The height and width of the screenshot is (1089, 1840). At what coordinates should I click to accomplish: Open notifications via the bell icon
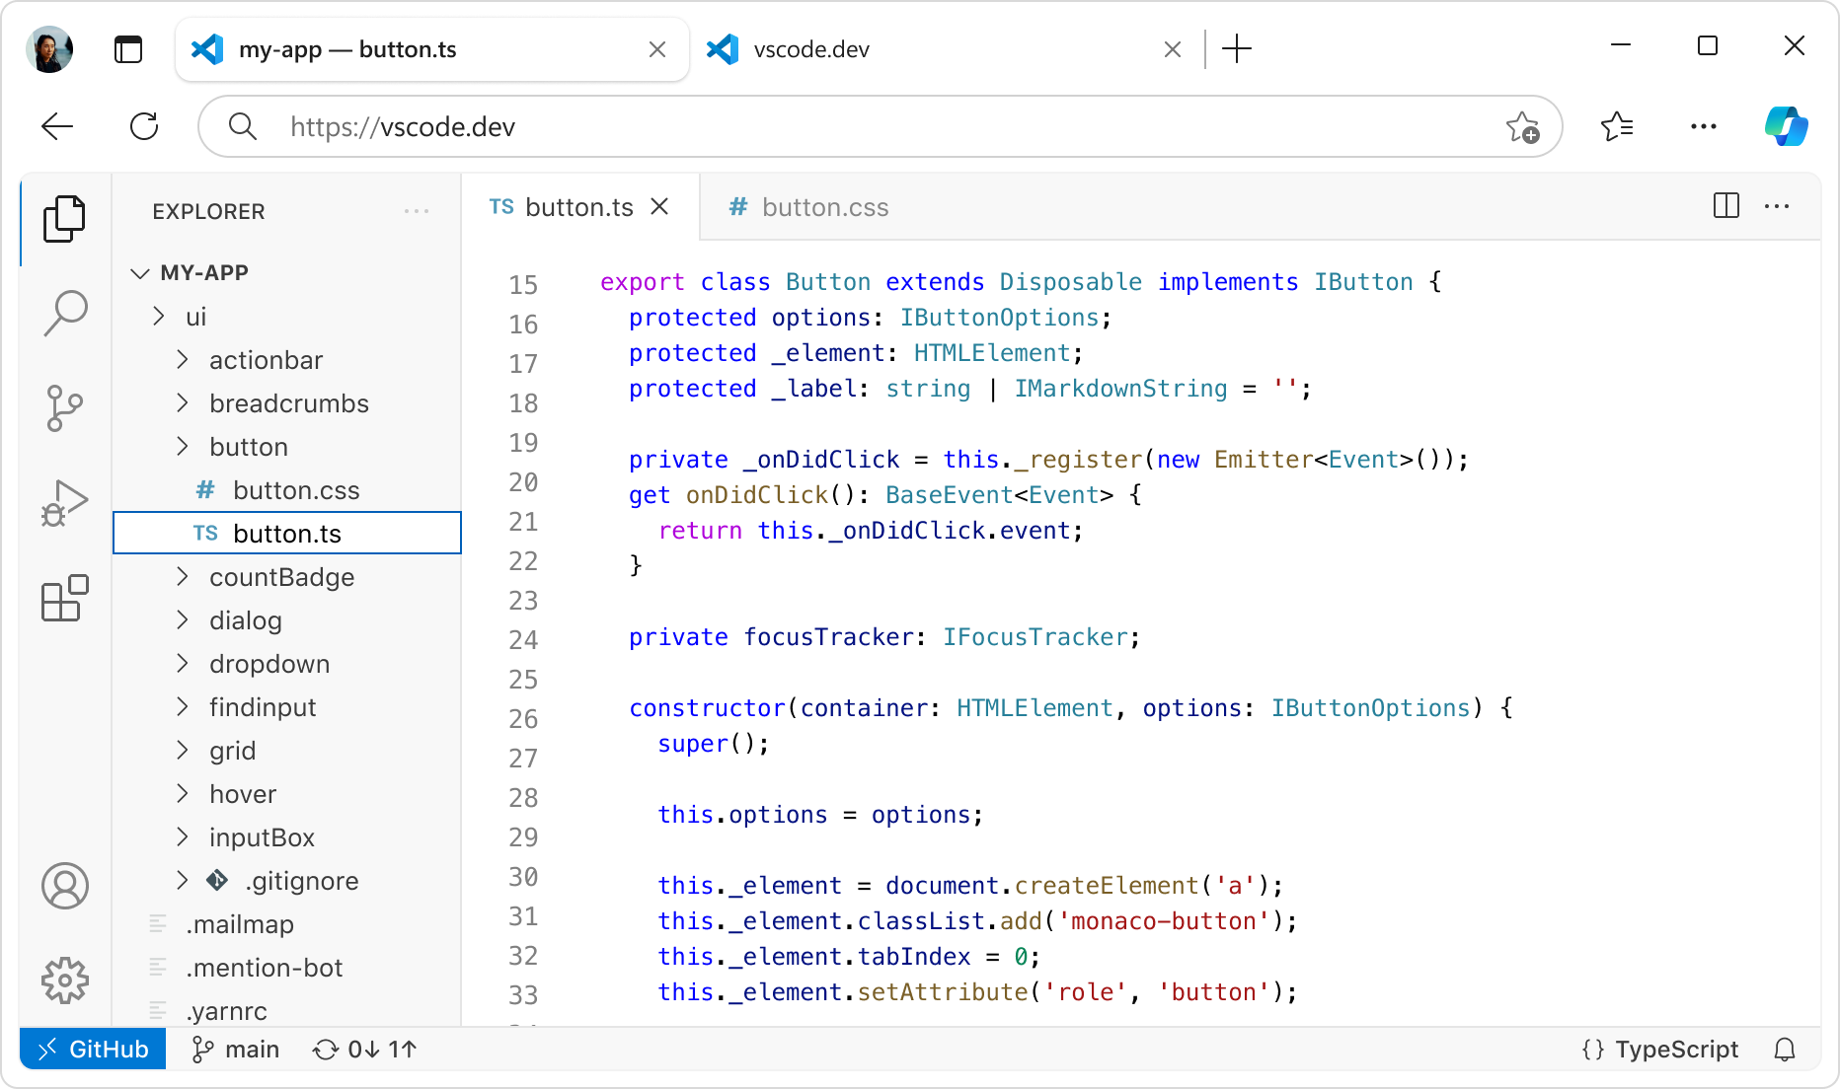tap(1784, 1049)
